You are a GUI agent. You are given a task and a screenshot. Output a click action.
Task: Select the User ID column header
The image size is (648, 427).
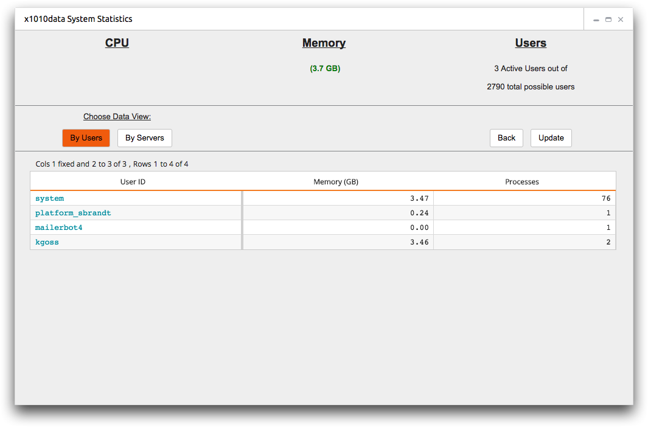pos(133,182)
